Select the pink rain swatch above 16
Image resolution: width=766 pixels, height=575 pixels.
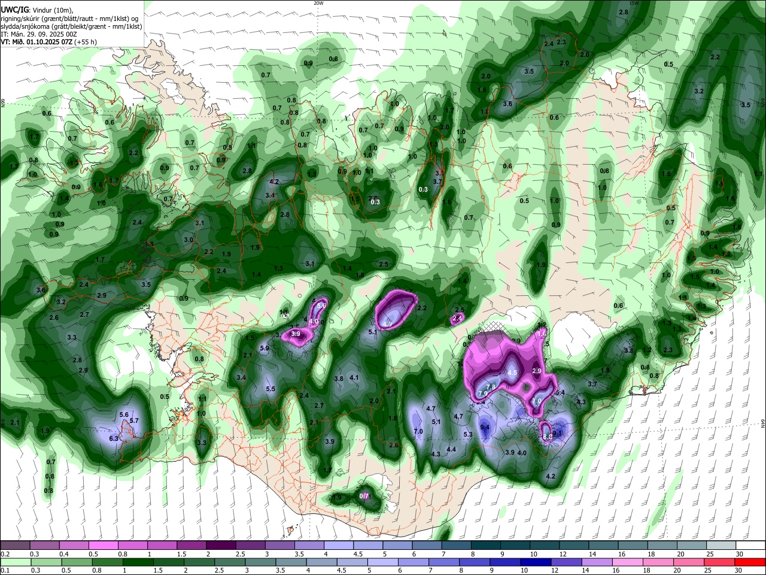click(x=627, y=562)
